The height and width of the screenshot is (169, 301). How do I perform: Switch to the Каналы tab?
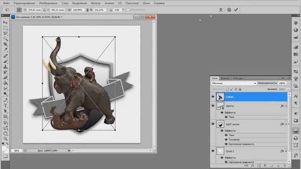tap(225, 78)
